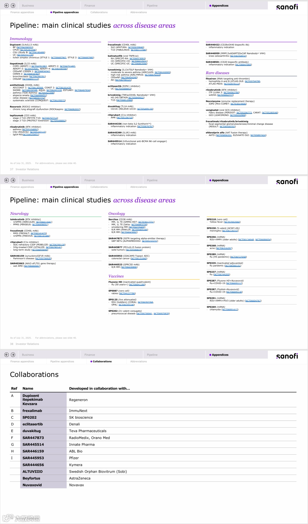Viewport: 308px width, 524px height.
Task: Open eclitasertib UC link NCT05588843
Action: pyautogui.click(x=123, y=89)
